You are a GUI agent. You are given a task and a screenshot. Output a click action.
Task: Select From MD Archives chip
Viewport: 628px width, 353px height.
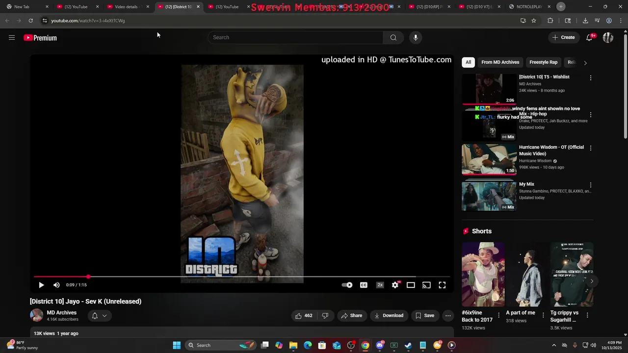point(500,62)
